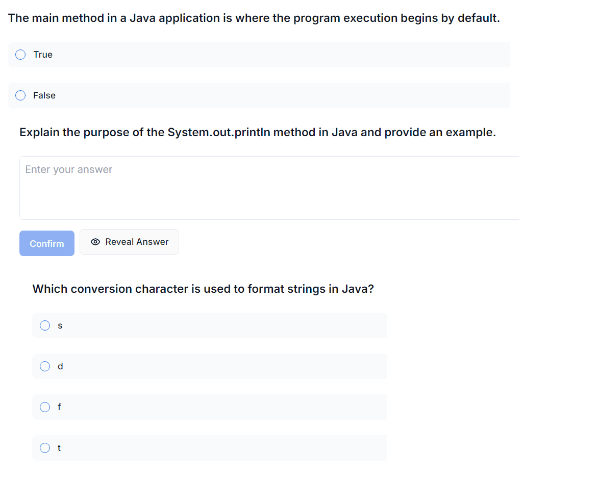Choose the radio circle for option s
This screenshot has height=504, width=598.
pyautogui.click(x=45, y=325)
